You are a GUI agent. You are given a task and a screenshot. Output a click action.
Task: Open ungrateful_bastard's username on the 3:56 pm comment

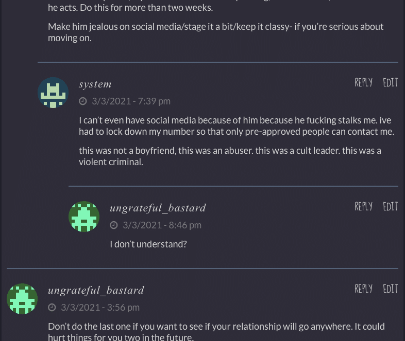click(x=96, y=291)
